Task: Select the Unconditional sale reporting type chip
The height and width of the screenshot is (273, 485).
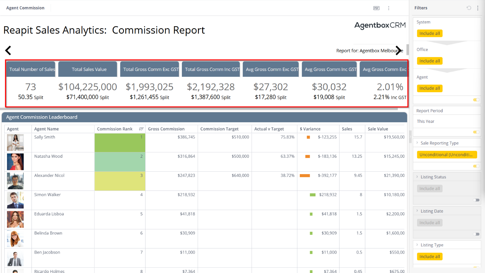Action: click(447, 155)
